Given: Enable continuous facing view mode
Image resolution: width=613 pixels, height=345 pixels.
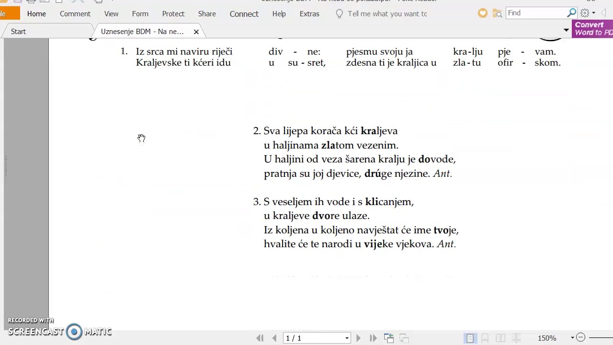Looking at the screenshot, I should point(516,338).
